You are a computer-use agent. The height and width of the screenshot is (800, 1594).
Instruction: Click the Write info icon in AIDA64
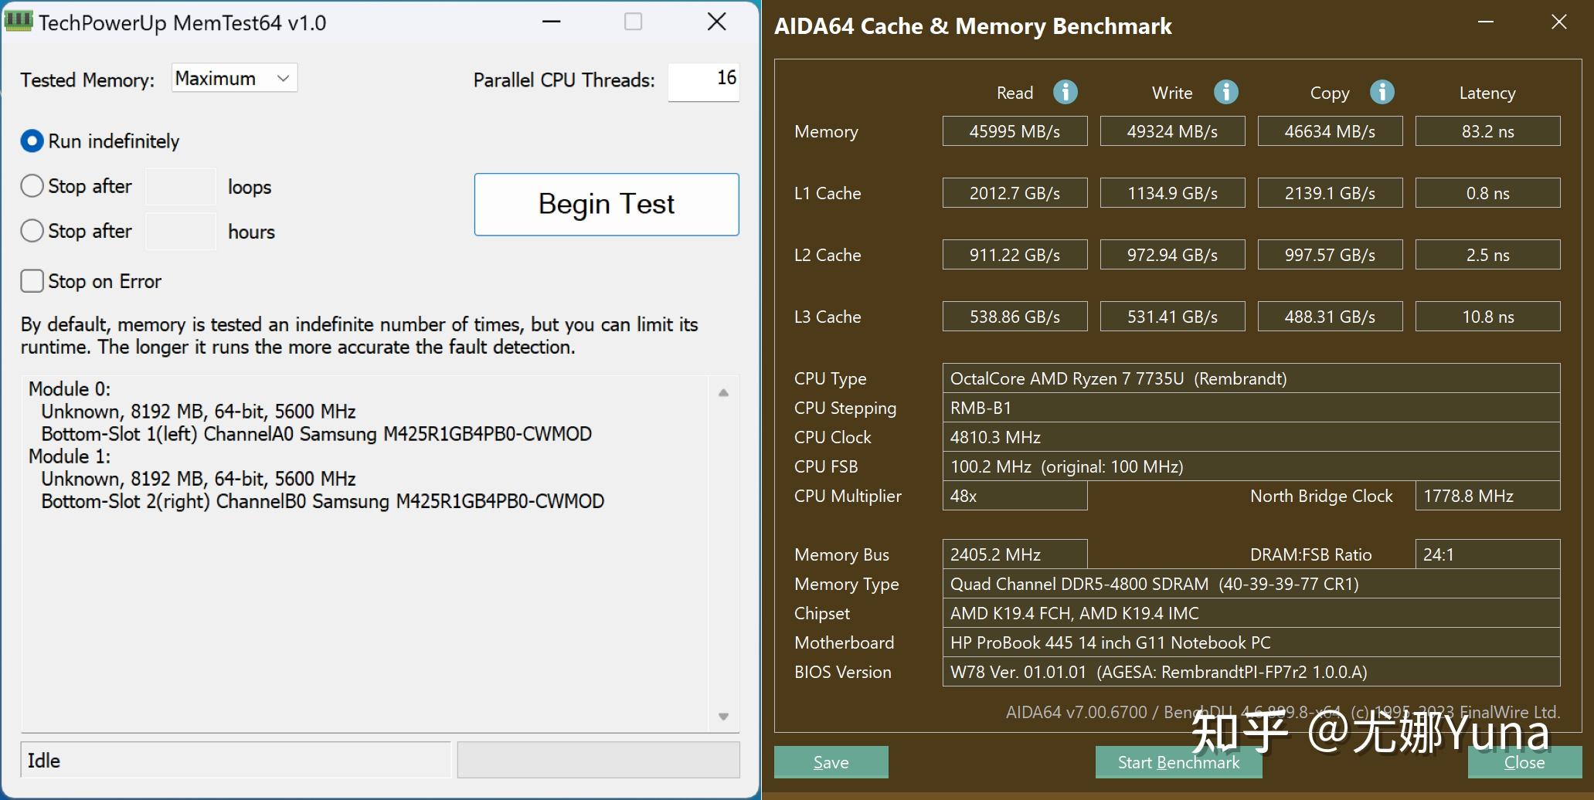1226,93
